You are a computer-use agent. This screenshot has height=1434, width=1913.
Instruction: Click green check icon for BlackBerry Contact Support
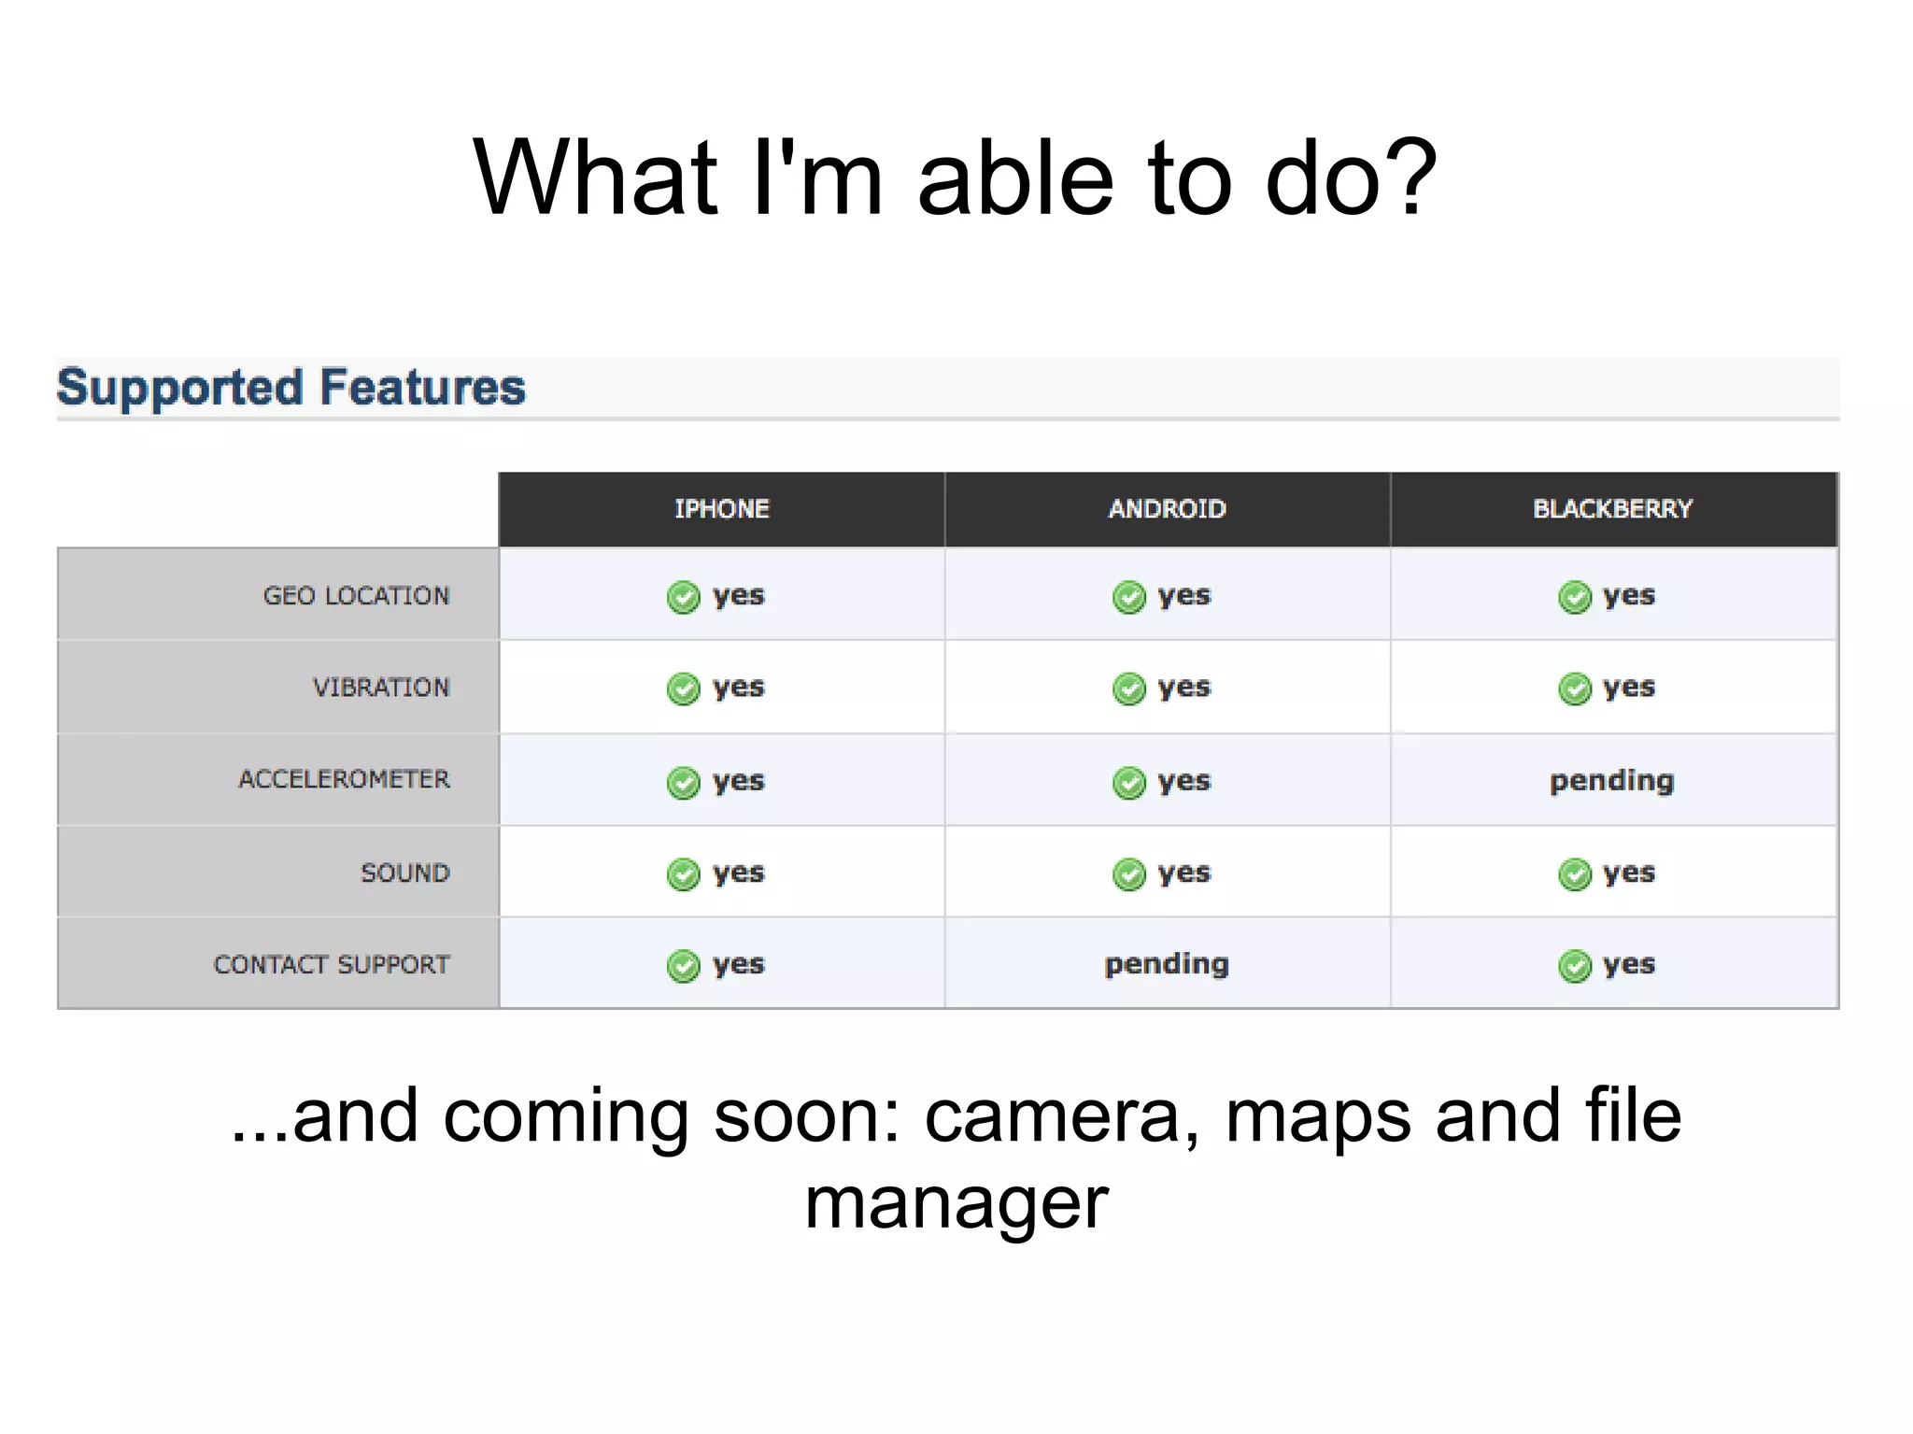[1574, 965]
